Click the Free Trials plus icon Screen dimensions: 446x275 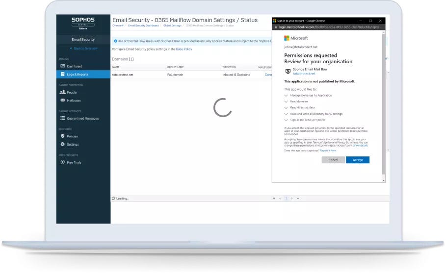pos(63,162)
